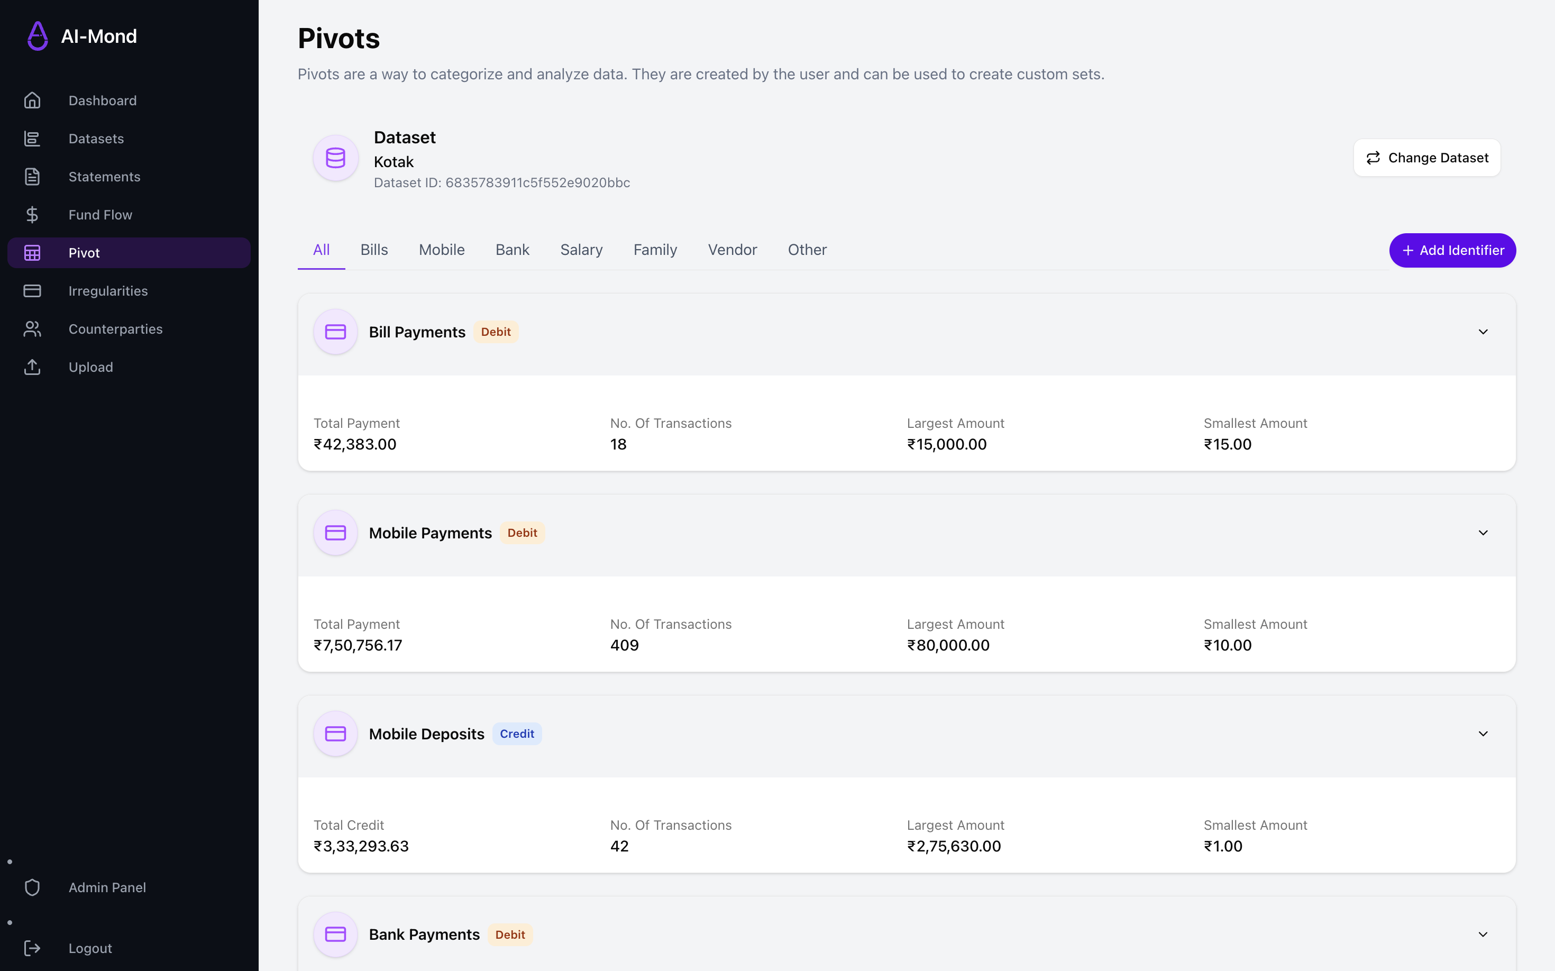1555x971 pixels.
Task: Open the Other tab
Action: tap(807, 250)
